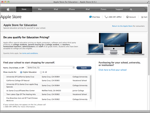Click the fullscreen arrows in title bar
This screenshot has height=113, width=150.
click(148, 2)
